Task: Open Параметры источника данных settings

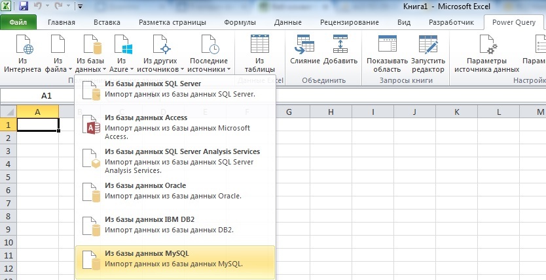Action: 487,54
